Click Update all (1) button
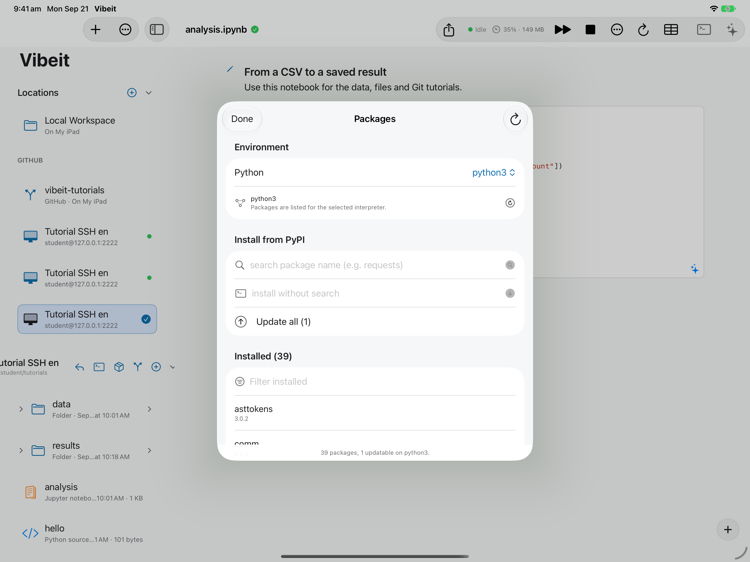750x562 pixels. 375,322
